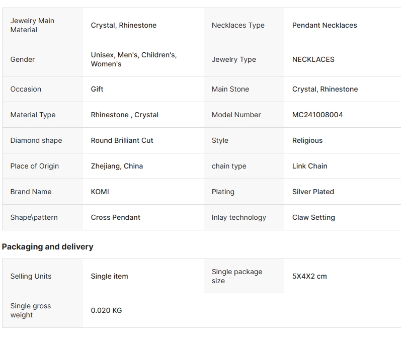This screenshot has height=338, width=401.
Task: Select the 'Pendant Necklaces' value text
Action: coord(325,25)
